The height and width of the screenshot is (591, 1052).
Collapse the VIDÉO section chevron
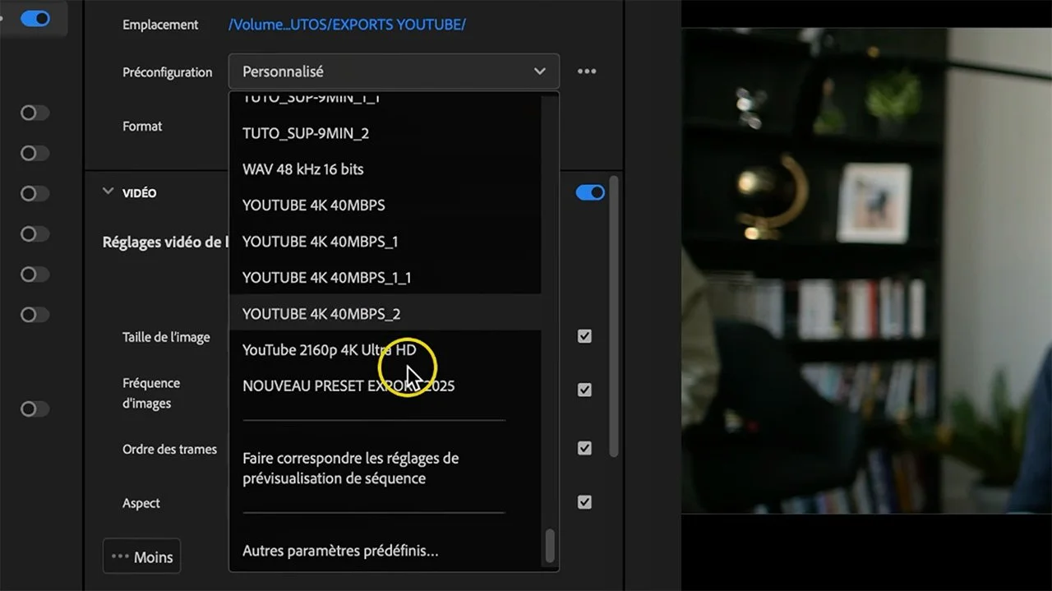[108, 192]
